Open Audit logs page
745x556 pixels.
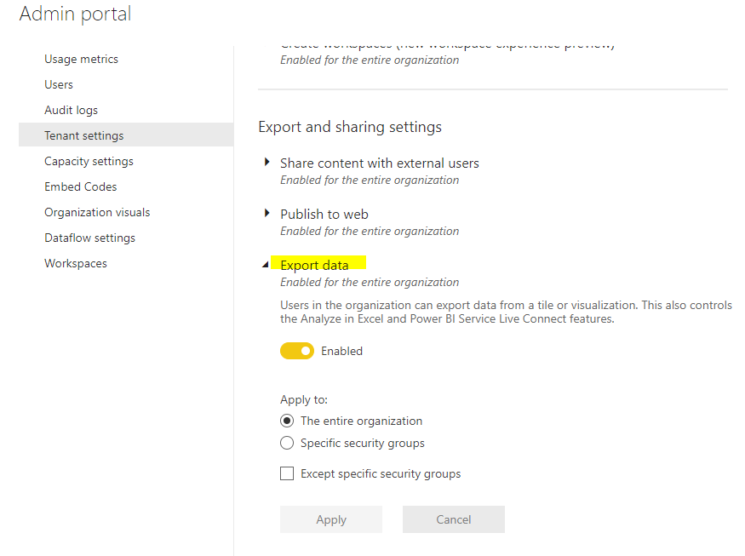coord(71,110)
